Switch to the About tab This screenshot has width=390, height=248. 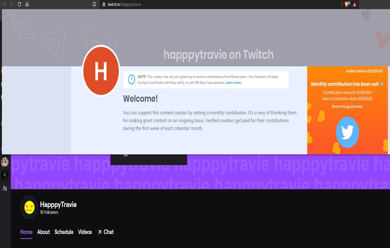[x=44, y=232]
